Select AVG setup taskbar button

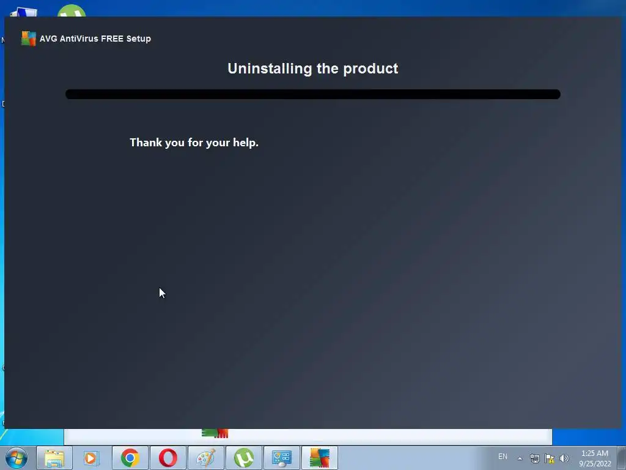click(x=320, y=458)
